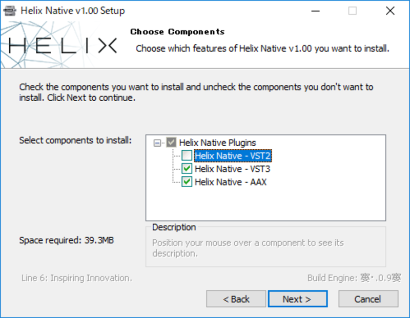Minimize the Helix Native Setup window
The width and height of the screenshot is (410, 318).
[x=315, y=11]
